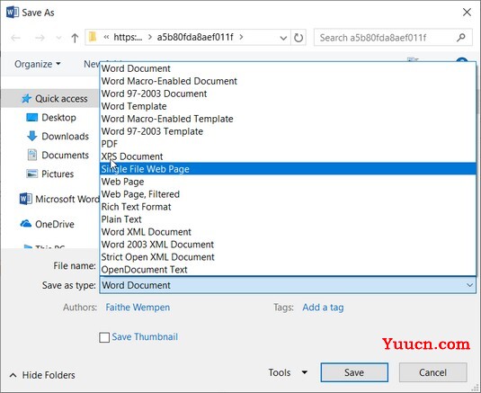Select Single File Web Page type
Viewport: 481px width, 393px height.
click(288, 169)
